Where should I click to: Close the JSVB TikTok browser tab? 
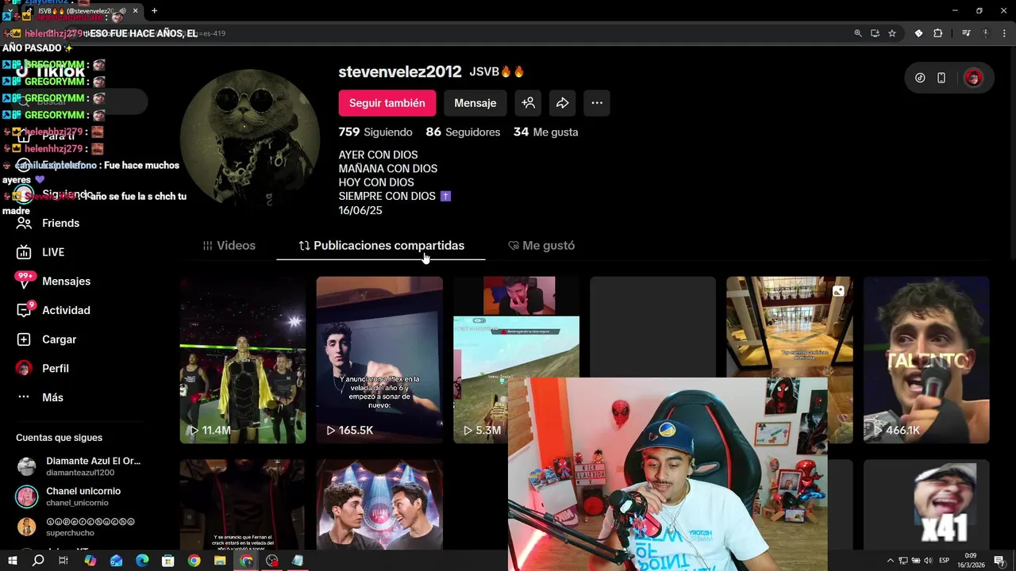click(135, 11)
